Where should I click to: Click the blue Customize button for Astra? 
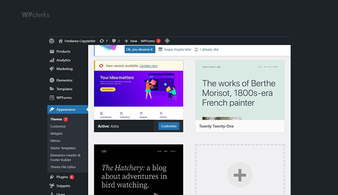(x=169, y=126)
